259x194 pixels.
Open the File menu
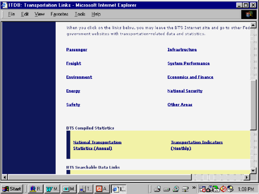point(11,14)
